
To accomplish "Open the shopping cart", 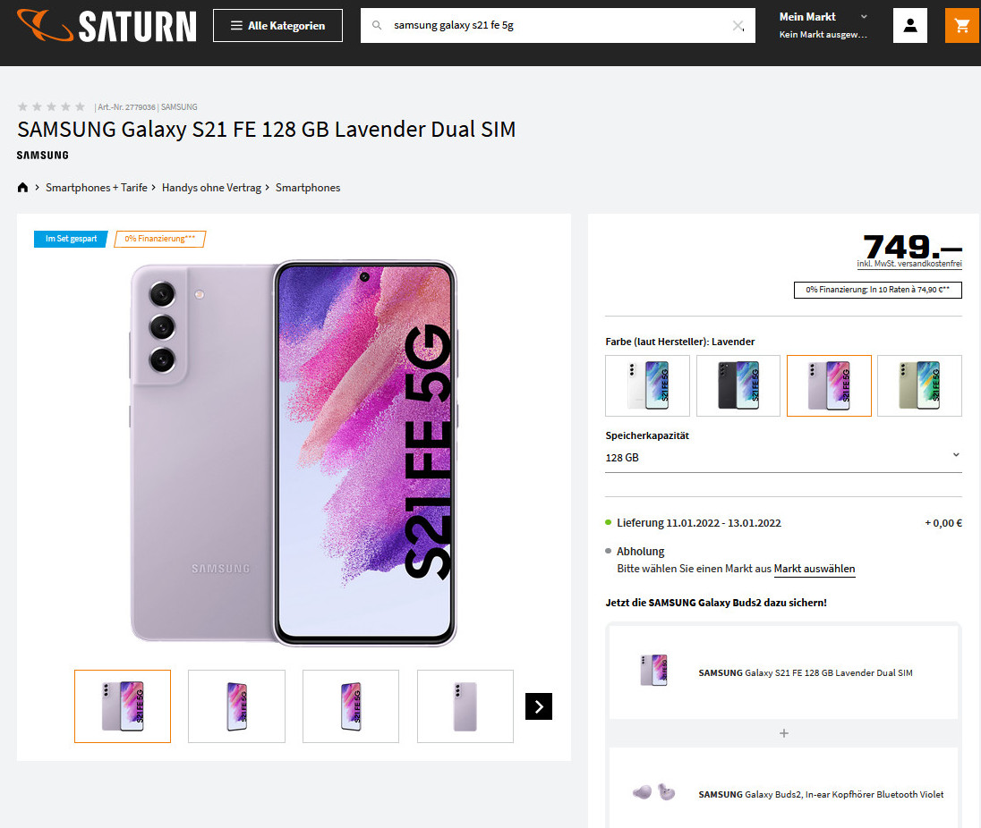I will (962, 25).
